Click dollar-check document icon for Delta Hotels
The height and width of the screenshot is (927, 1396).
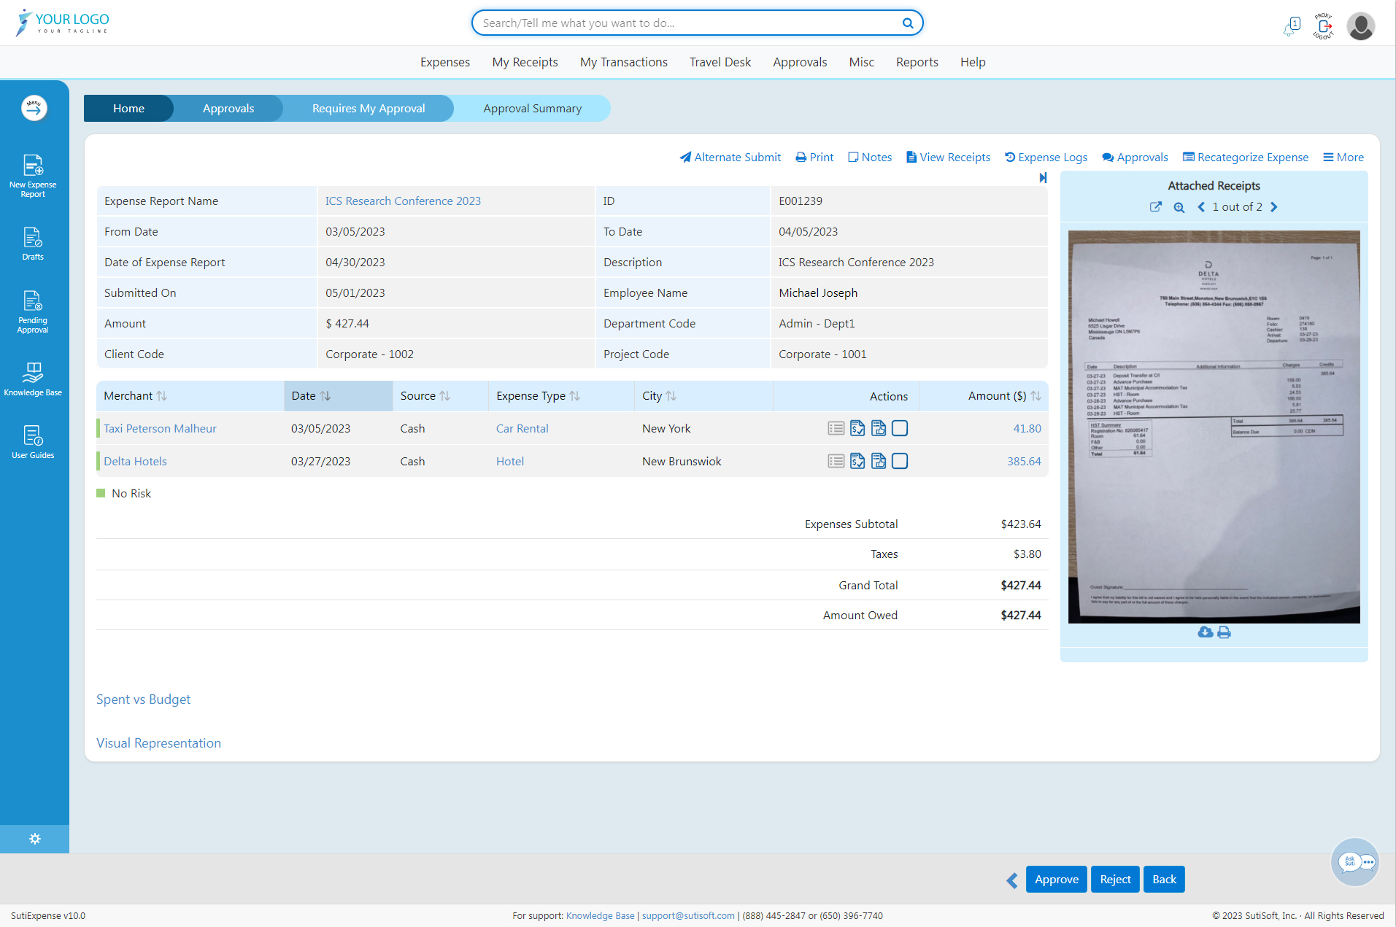857,461
